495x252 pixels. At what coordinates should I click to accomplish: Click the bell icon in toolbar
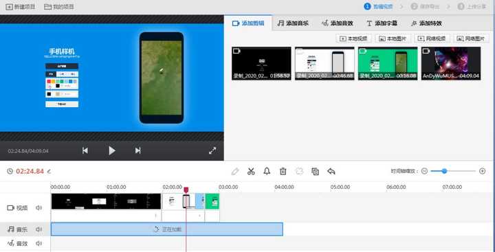[x=267, y=171]
